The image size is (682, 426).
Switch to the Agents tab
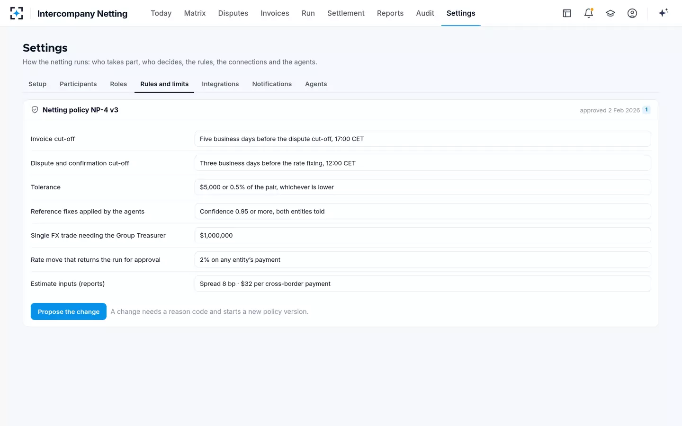(316, 84)
